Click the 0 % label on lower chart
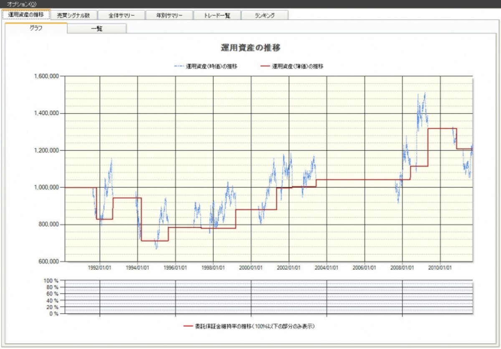Screen dimensions: 501x349 53,314
